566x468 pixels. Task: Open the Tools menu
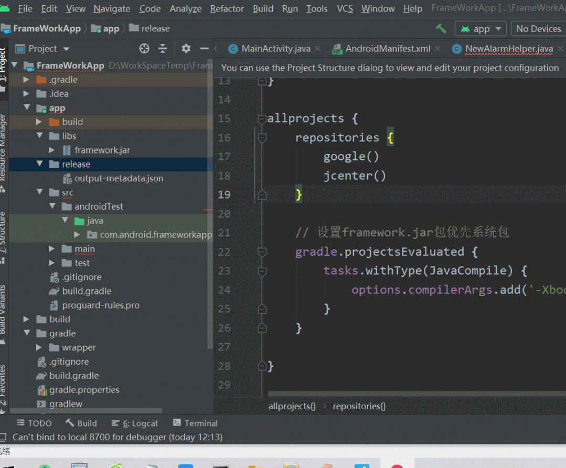[x=317, y=8]
